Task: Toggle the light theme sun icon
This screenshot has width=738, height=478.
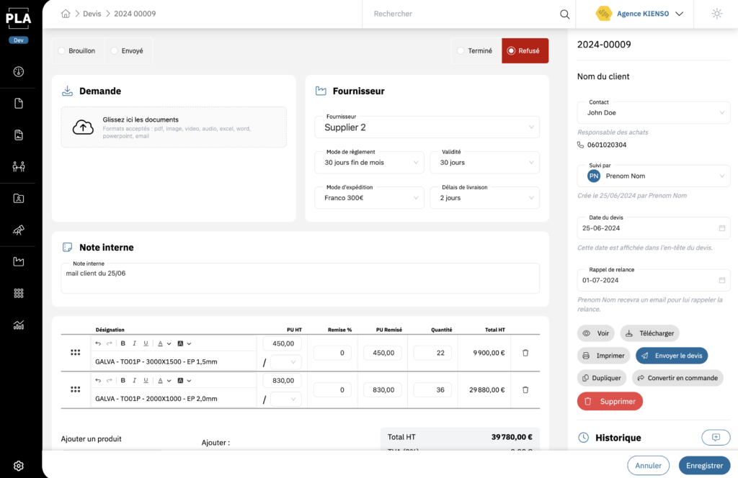Action: tap(716, 14)
